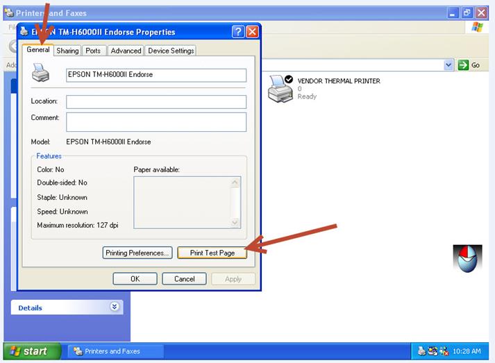
Task: Click the network computers tray icon
Action: [433, 351]
